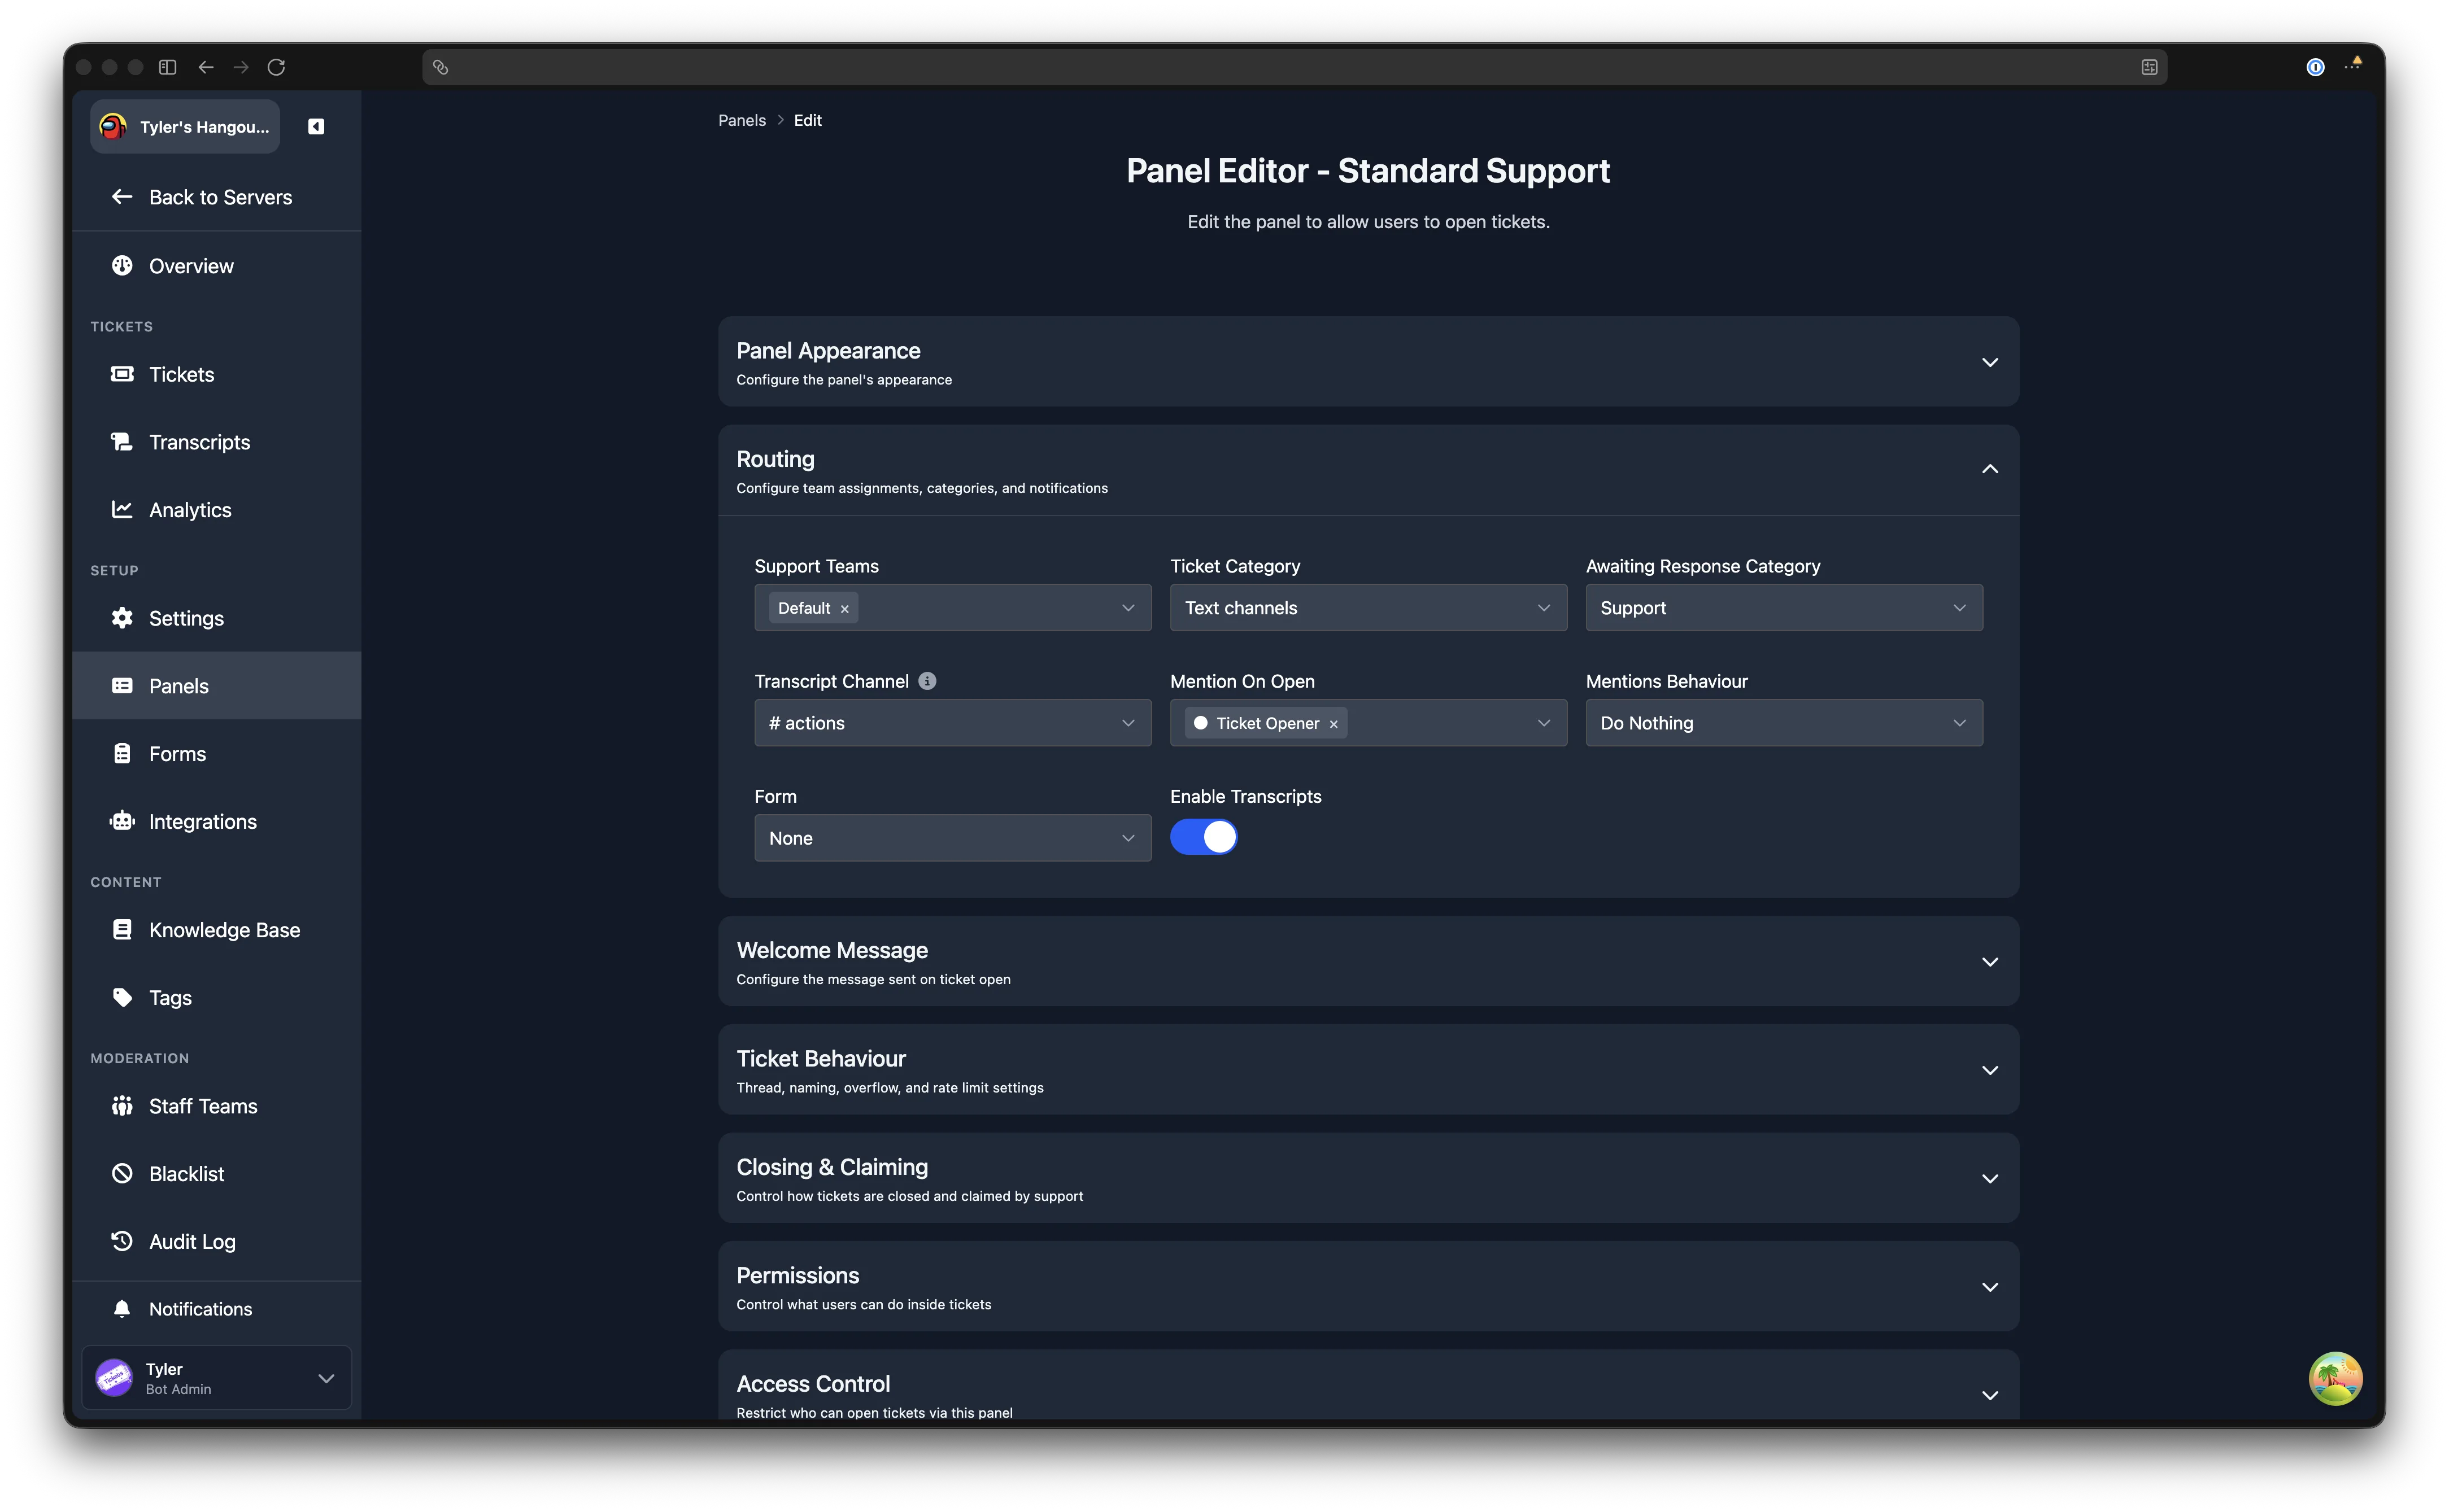
Task: Open the Audit Log page
Action: (x=217, y=1242)
